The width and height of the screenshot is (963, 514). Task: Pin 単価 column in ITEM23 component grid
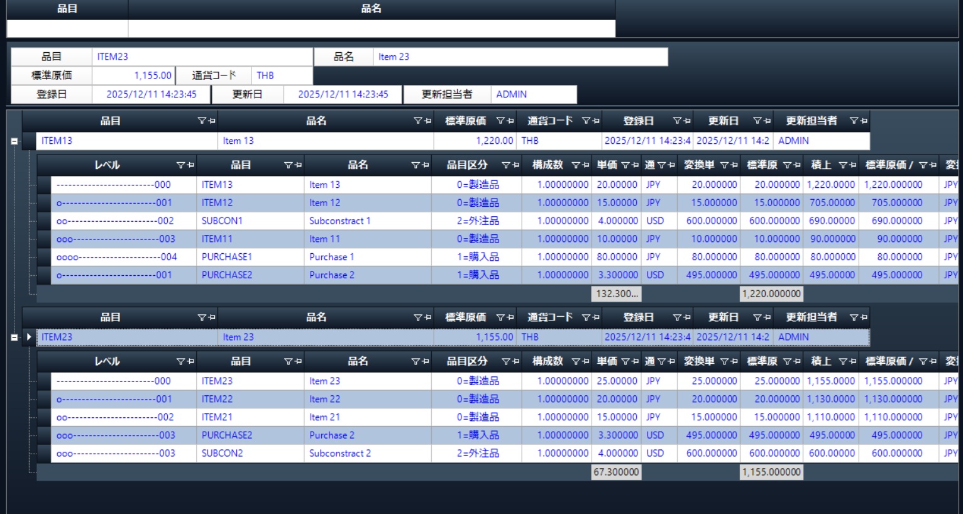634,361
